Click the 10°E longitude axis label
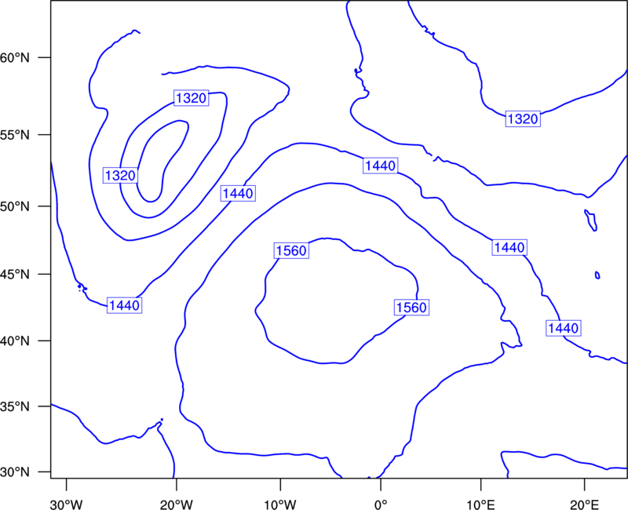The height and width of the screenshot is (510, 628). [481, 505]
